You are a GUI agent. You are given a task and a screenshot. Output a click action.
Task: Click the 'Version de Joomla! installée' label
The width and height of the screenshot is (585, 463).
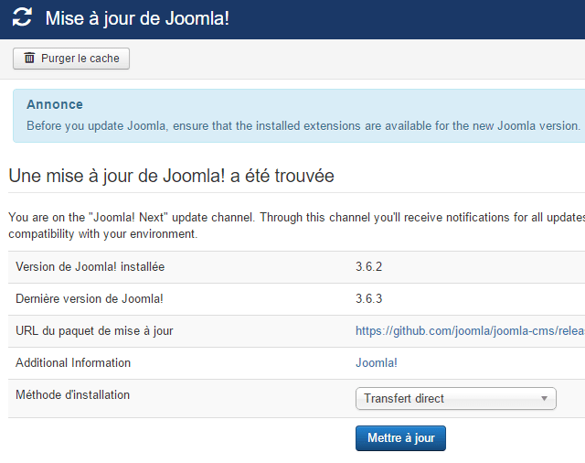(x=90, y=266)
